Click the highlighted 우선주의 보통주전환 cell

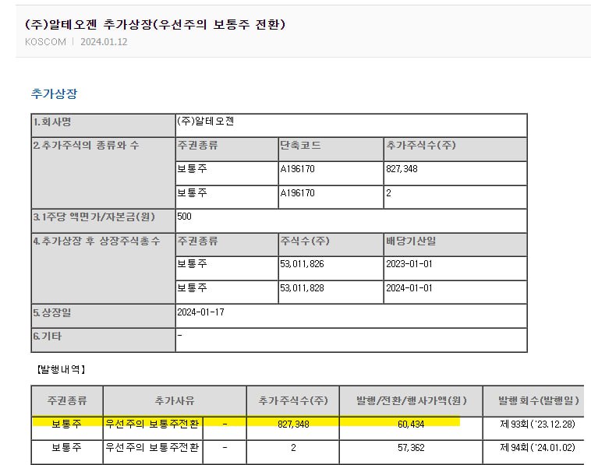coord(152,424)
